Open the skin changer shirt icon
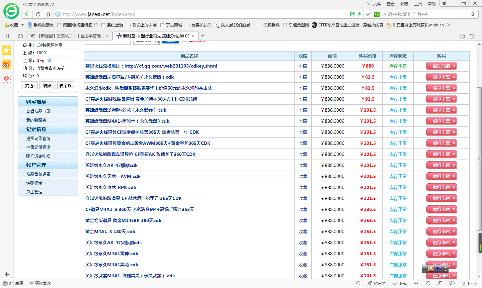This screenshot has width=482, height=288. [444, 3]
